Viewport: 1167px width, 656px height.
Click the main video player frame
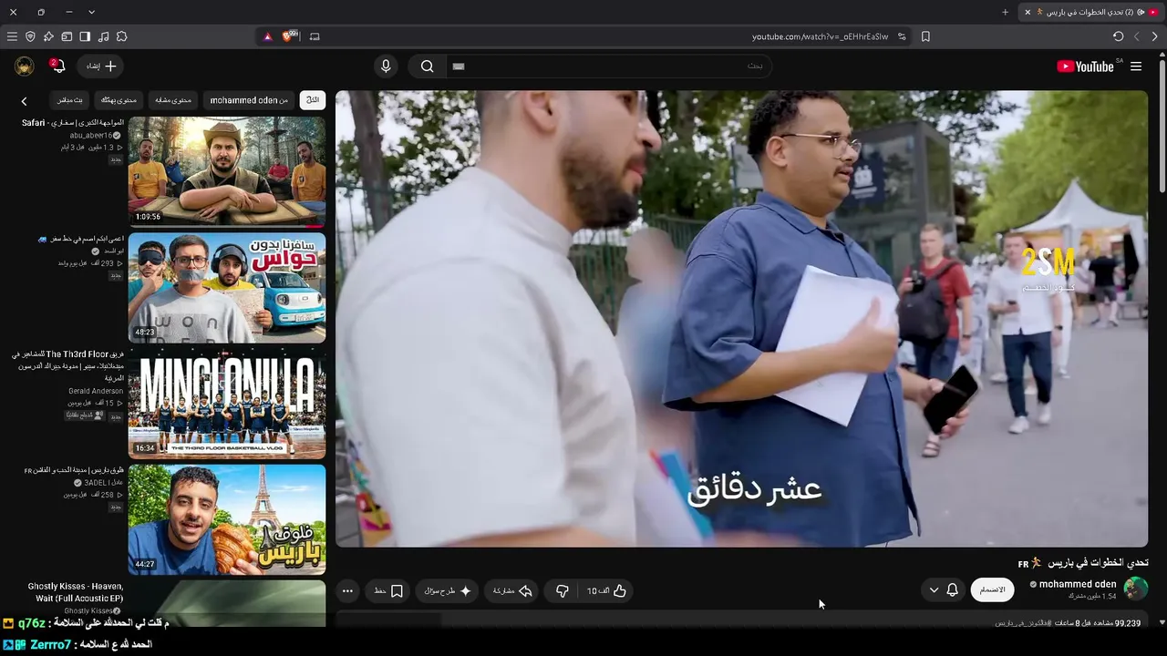click(741, 319)
